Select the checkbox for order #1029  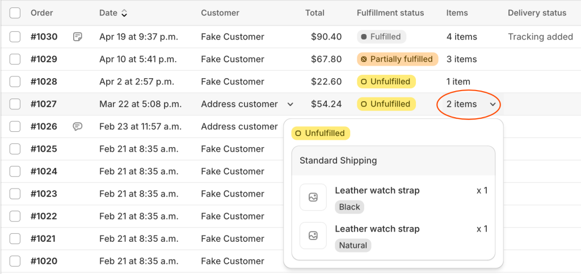[15, 59]
